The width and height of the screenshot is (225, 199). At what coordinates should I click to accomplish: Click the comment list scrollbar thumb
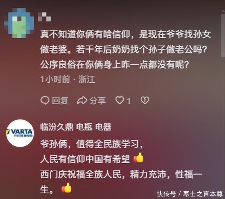pos(223,35)
